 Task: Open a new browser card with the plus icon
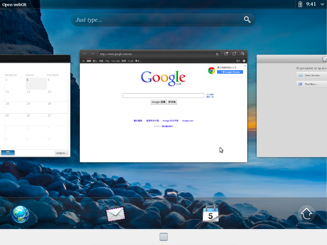coord(234,54)
